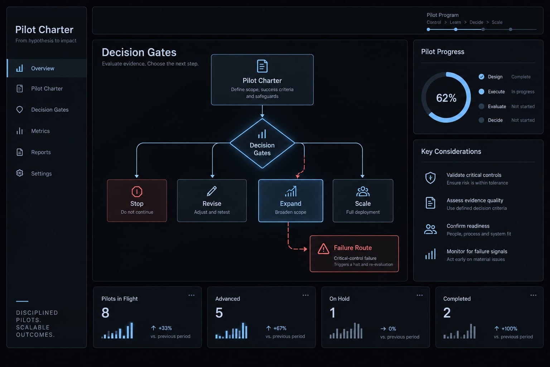This screenshot has width=550, height=367.
Task: Click the 62% circular progress ring
Action: (446, 97)
